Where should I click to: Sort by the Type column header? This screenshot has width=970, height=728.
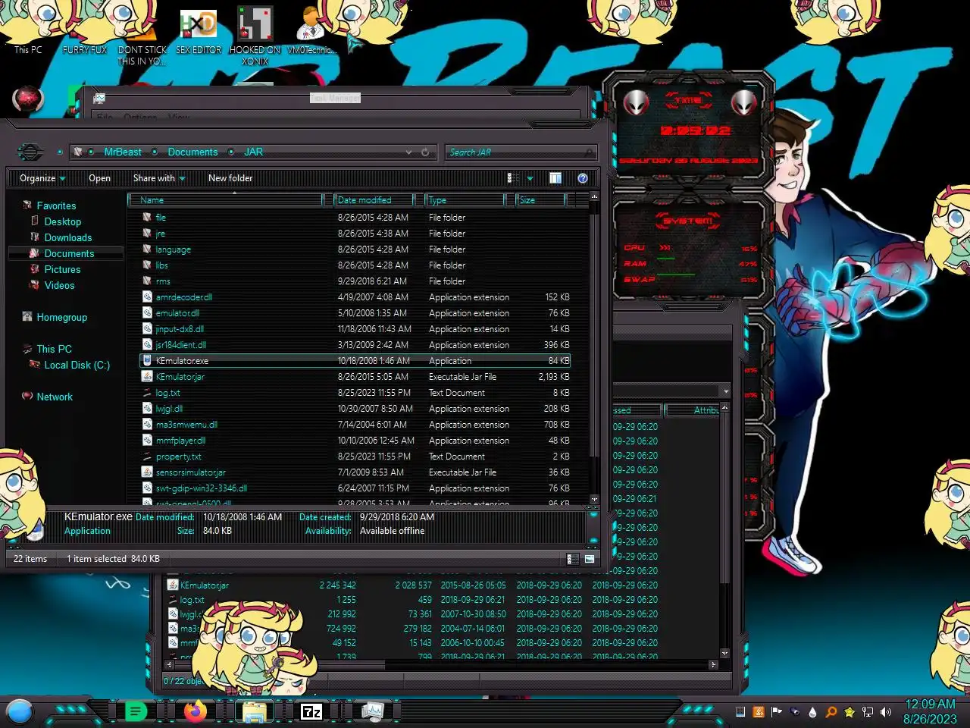tap(465, 200)
